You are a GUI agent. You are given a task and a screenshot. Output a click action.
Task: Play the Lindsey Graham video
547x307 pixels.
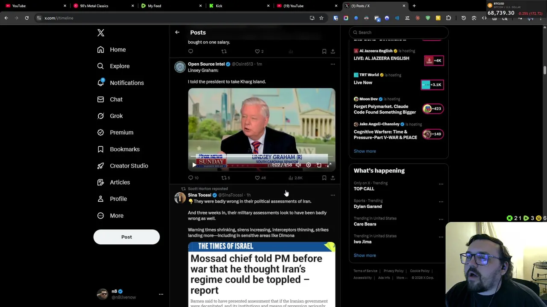pos(194,165)
